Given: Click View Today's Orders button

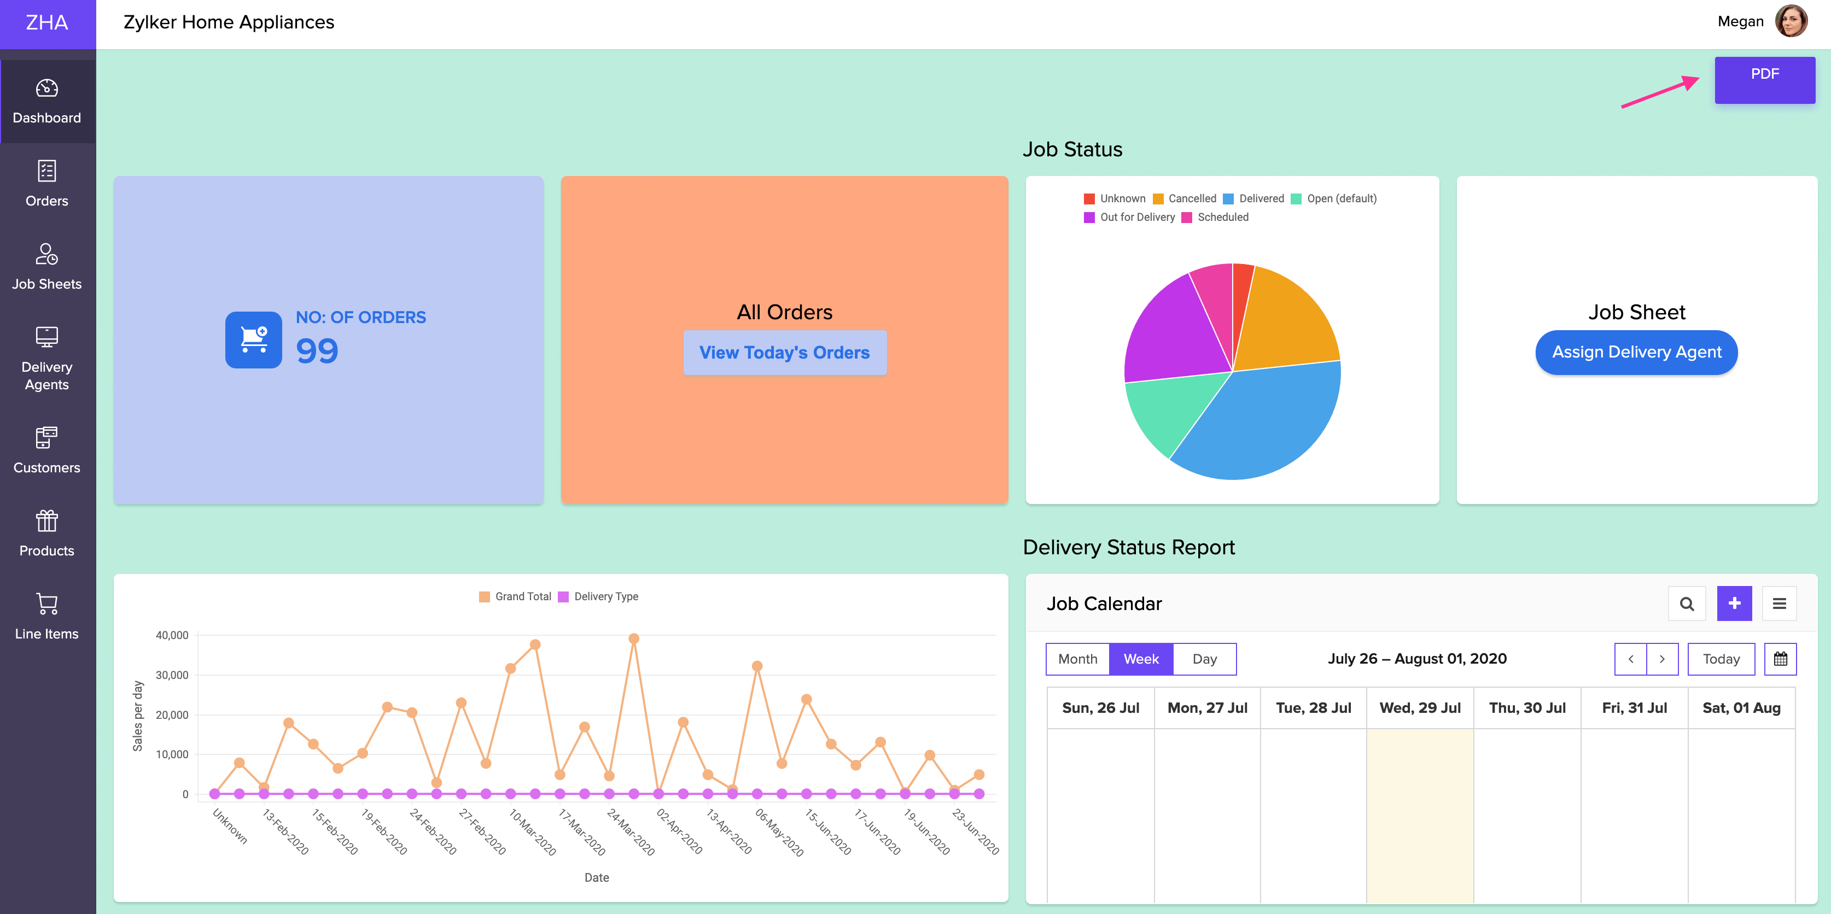Looking at the screenshot, I should click(x=784, y=353).
